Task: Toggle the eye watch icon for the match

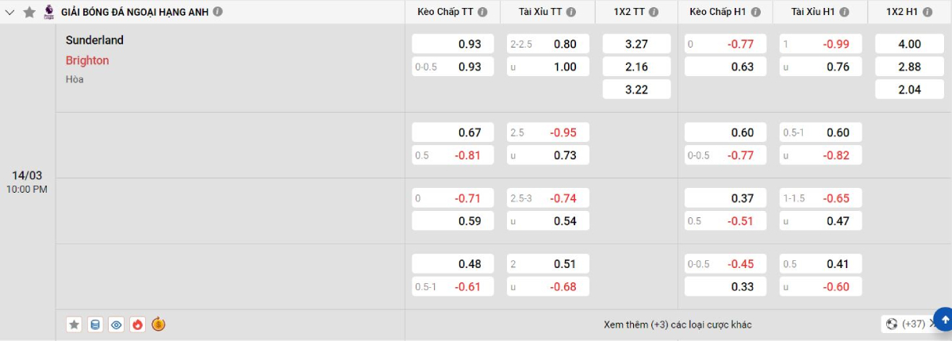Action: 117,324
